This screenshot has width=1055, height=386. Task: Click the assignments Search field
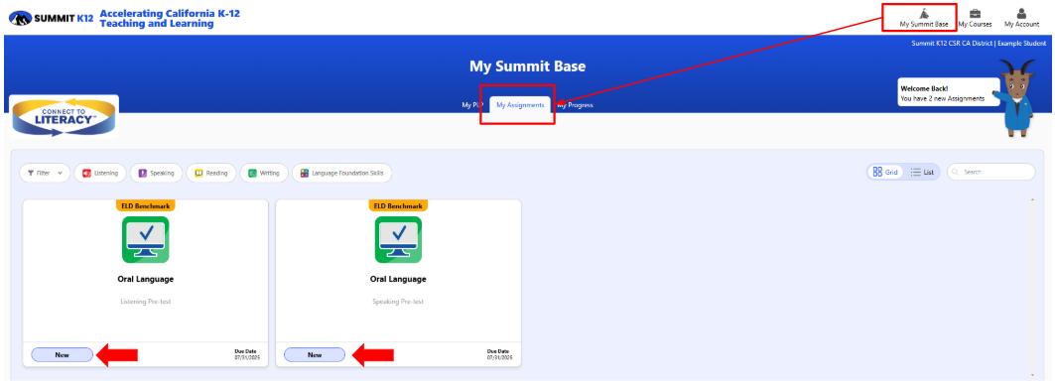pos(991,172)
